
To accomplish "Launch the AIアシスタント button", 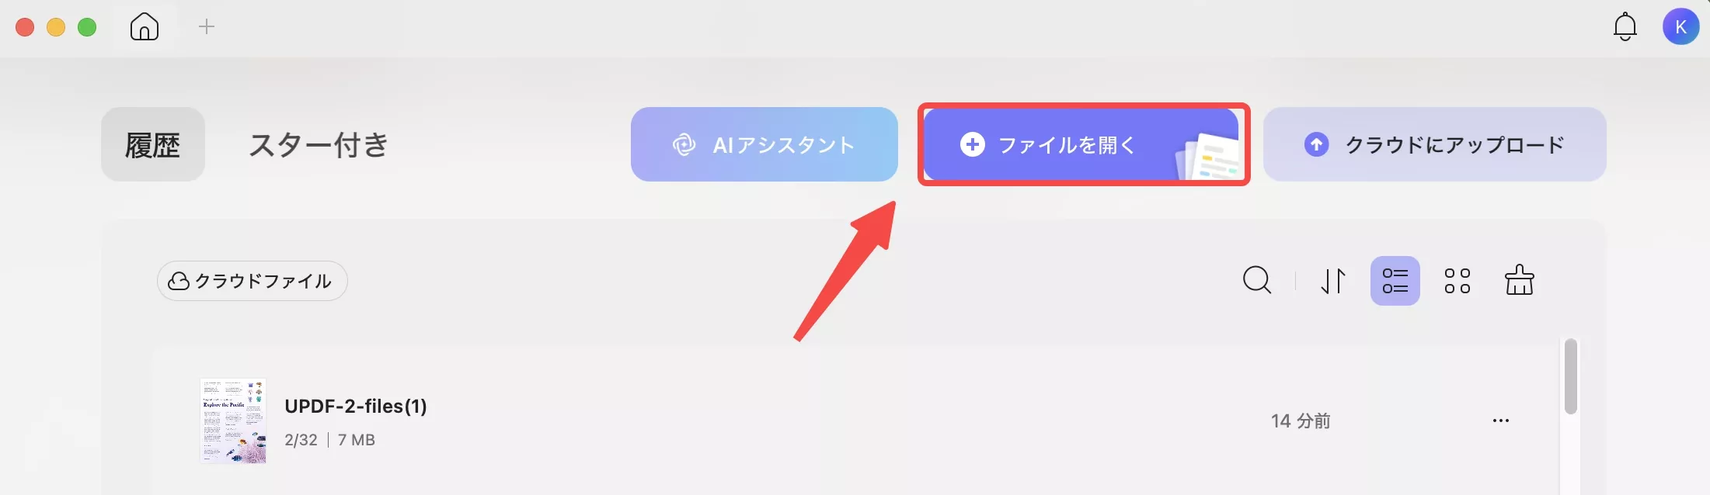I will [764, 144].
